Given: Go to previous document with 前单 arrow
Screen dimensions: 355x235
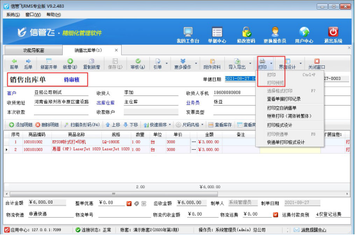Looking at the screenshot, I should 14,64.
